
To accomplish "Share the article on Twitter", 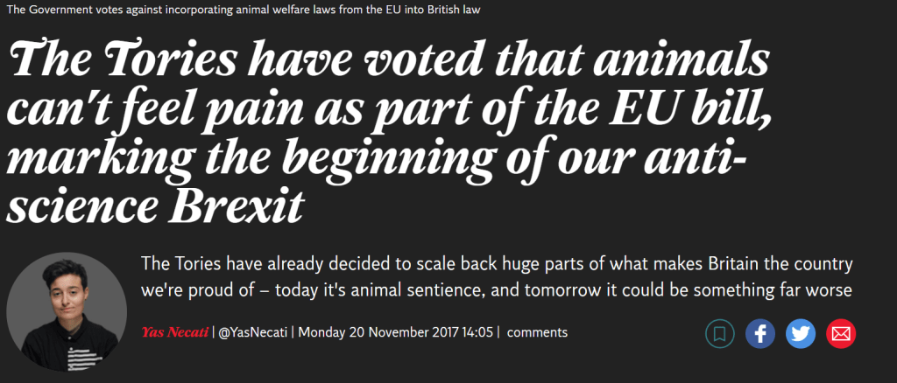I will point(800,333).
